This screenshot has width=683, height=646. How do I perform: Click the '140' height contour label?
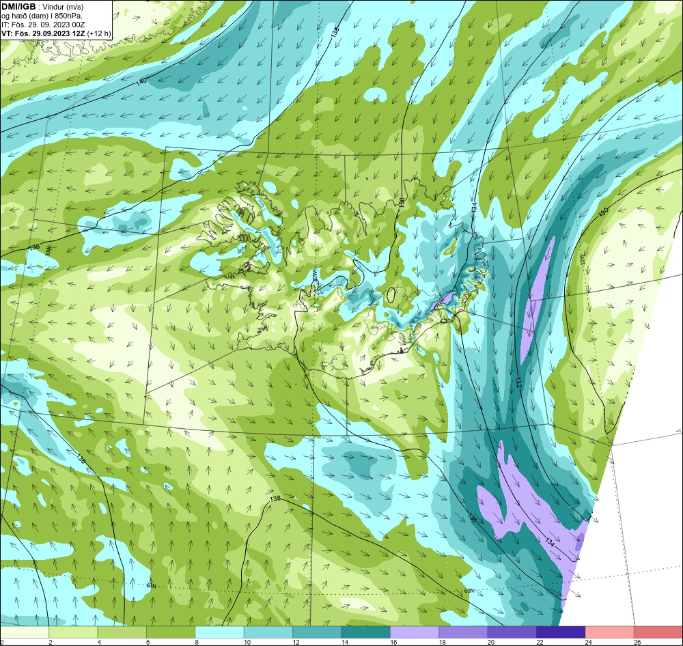(x=141, y=81)
